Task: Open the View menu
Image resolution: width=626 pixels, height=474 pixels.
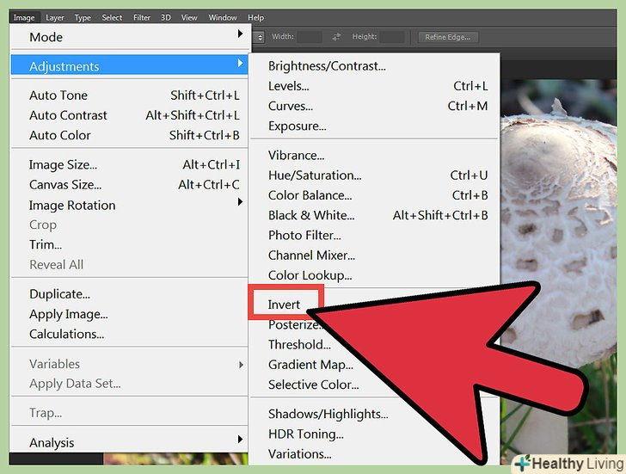Action: coord(189,17)
